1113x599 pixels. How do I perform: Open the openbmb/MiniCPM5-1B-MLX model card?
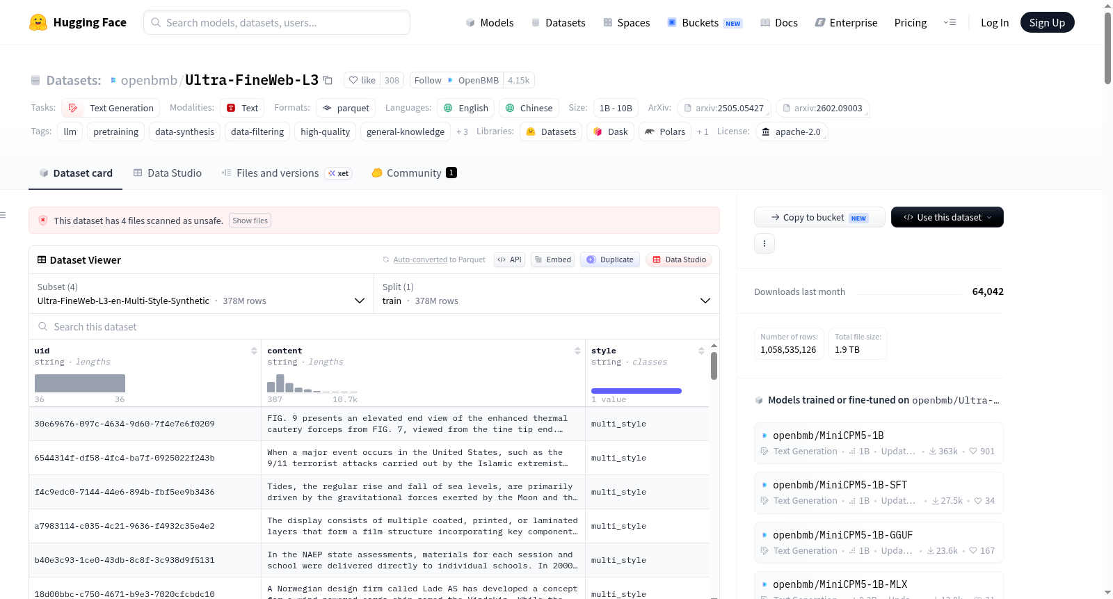tap(879, 586)
